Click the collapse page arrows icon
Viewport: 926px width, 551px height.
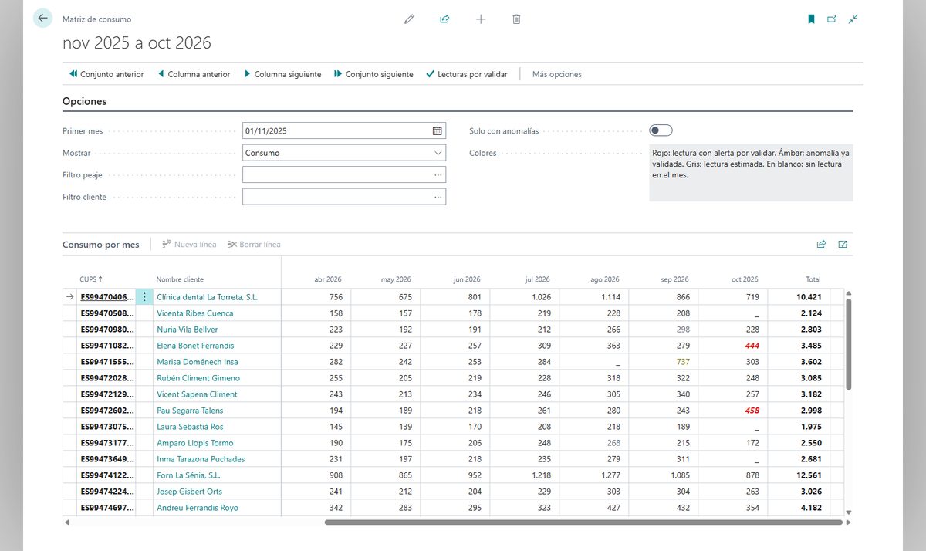point(853,19)
